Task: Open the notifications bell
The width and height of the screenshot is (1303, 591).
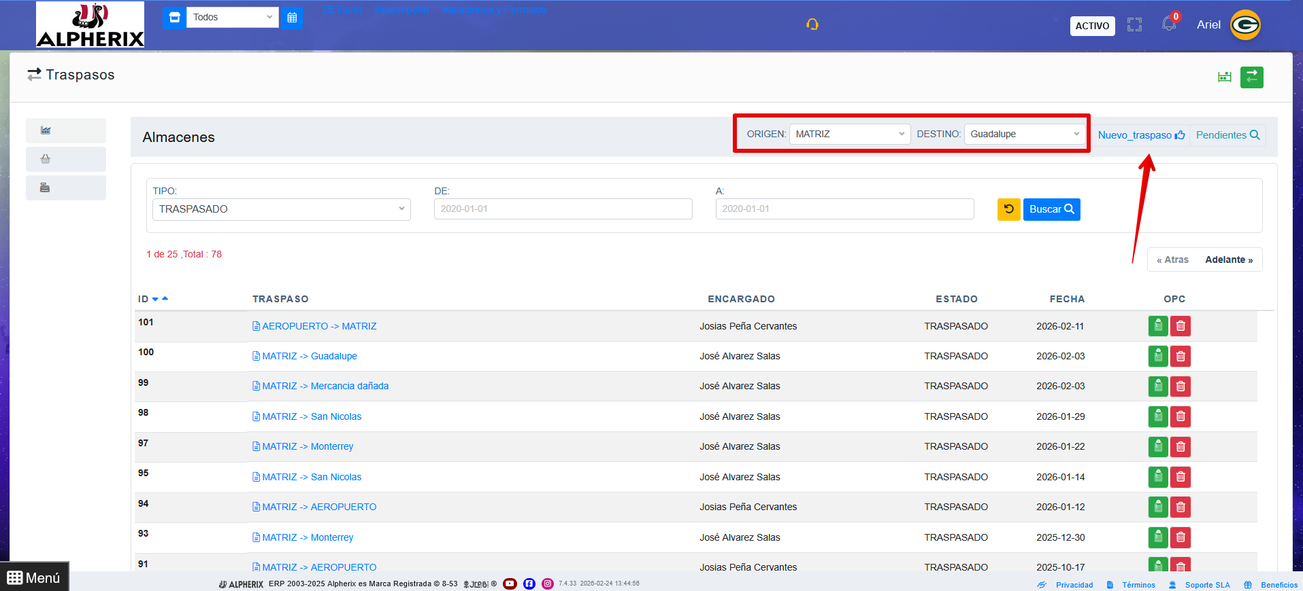Action: click(1169, 24)
